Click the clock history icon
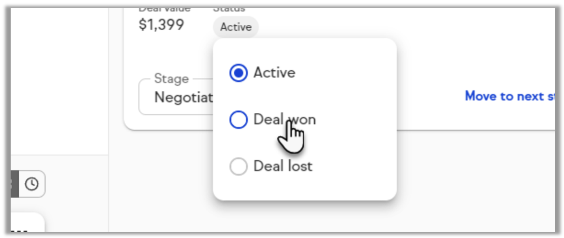 point(32,184)
